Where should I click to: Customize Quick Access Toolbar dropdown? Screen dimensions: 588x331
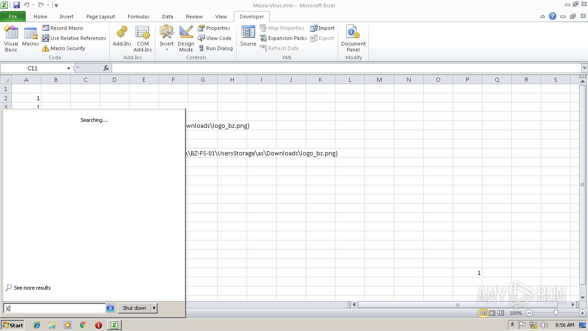click(x=56, y=6)
